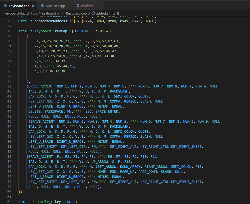Close the Keyboard.cpp tab

pos(33,6)
